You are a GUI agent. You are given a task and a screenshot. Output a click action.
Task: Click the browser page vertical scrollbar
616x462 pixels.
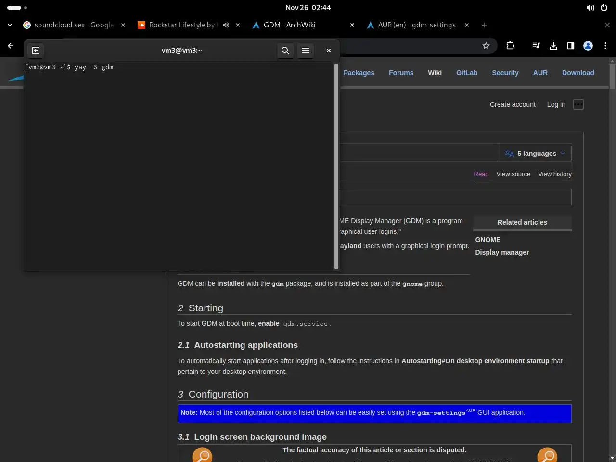click(x=612, y=77)
